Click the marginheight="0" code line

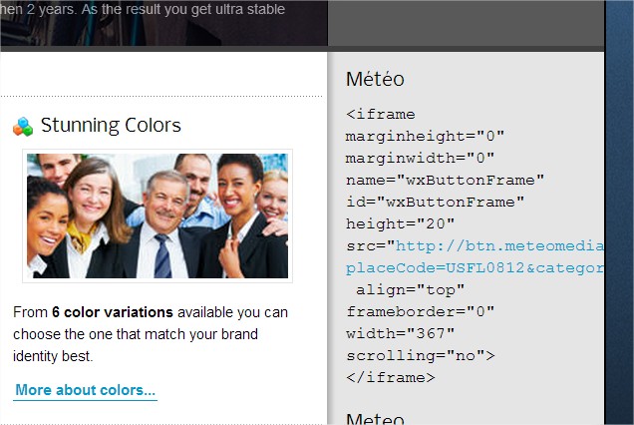coord(425,136)
